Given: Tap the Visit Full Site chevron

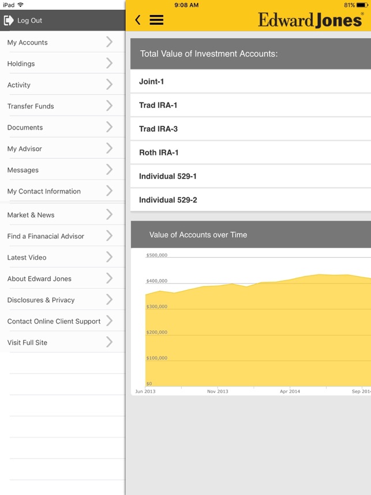Looking at the screenshot, I should pyautogui.click(x=109, y=342).
